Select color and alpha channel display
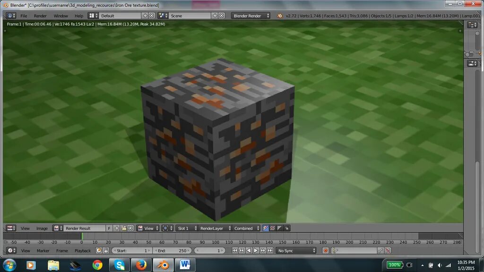 pyautogui.click(x=266, y=228)
